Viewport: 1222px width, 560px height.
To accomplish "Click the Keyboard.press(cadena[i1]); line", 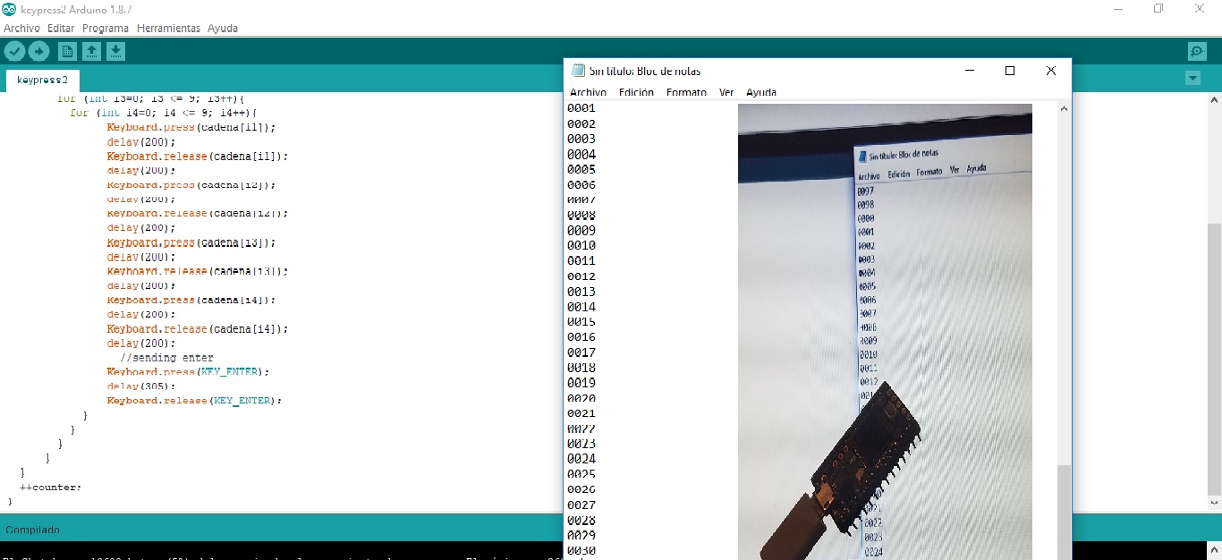I will point(191,127).
